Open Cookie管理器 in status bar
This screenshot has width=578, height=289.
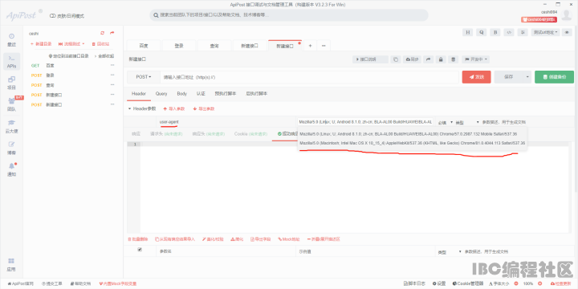[469, 283]
